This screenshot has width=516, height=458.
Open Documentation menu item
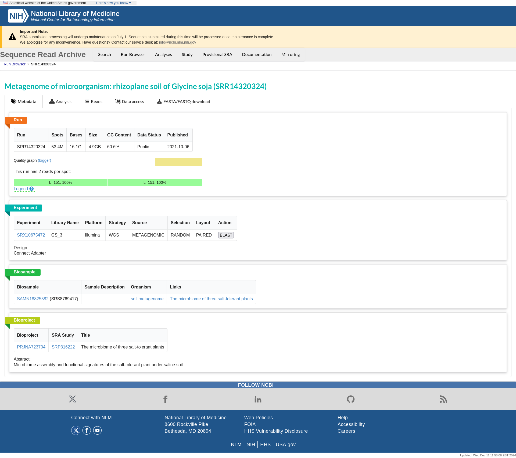[257, 54]
